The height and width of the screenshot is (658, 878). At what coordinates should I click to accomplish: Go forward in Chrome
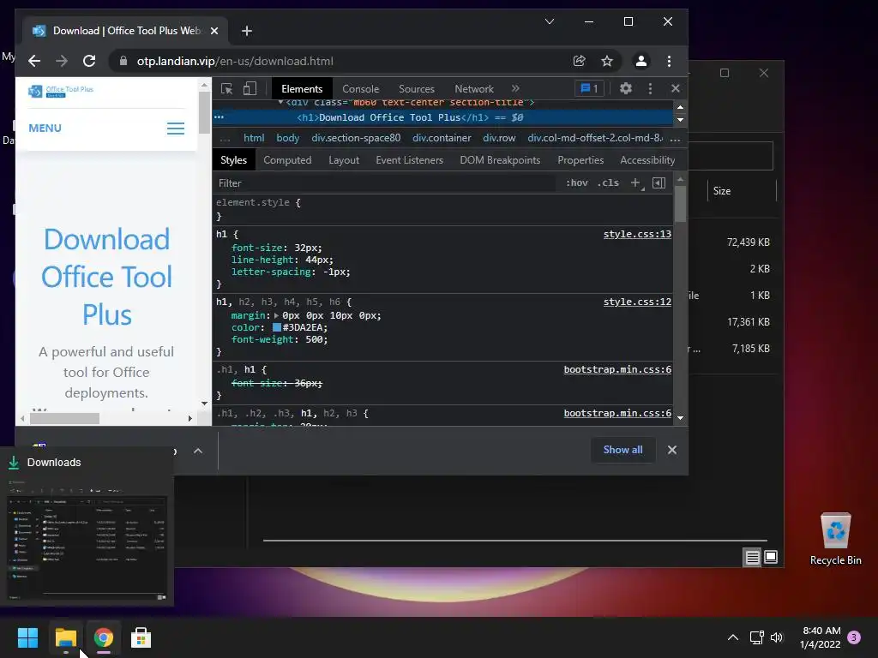pyautogui.click(x=62, y=61)
